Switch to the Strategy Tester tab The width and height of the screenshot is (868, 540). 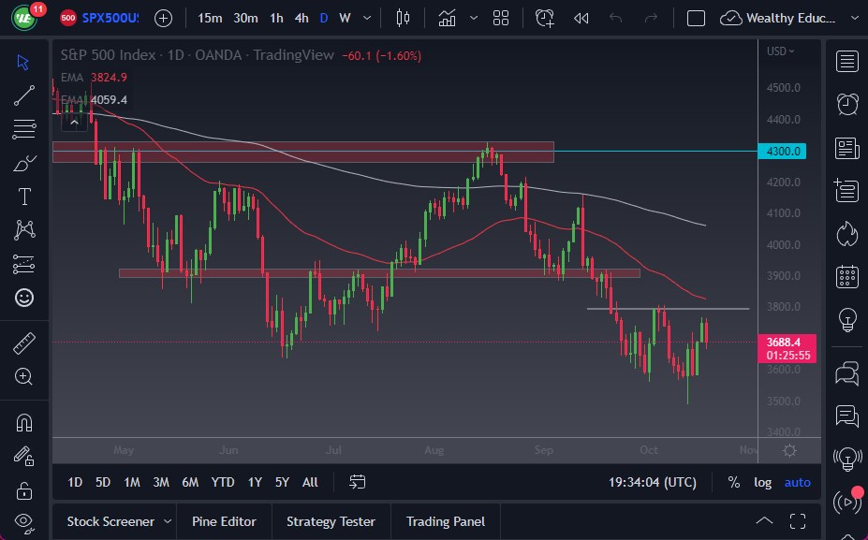[x=331, y=521]
